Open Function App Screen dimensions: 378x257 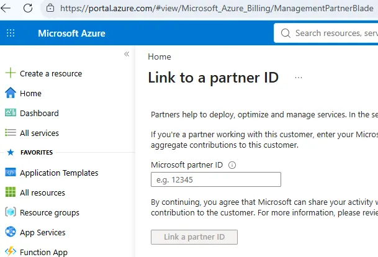tap(43, 252)
